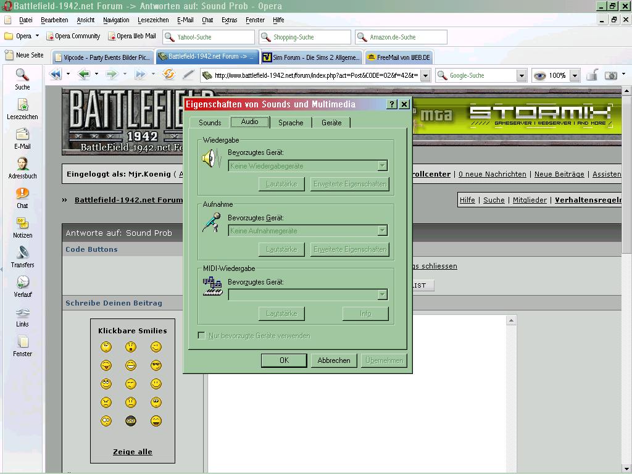Open the Lesezeichen sidebar panel icon
632x474 pixels.
tap(23, 105)
